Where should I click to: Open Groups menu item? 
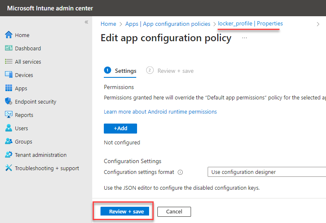(x=24, y=142)
